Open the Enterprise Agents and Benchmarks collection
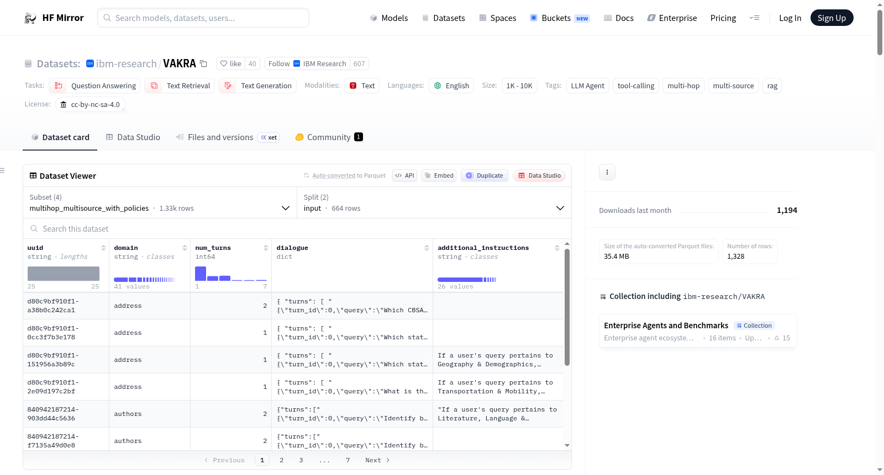This screenshot has width=884, height=475. [x=698, y=331]
